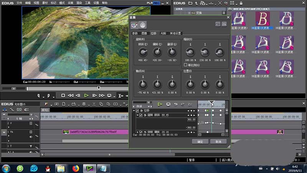Enable the 等比例 proportional checkbox
The width and height of the screenshot is (307, 173).
coord(186,65)
